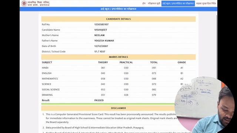
Task: Click English total marks 073
Action: click(154, 73)
